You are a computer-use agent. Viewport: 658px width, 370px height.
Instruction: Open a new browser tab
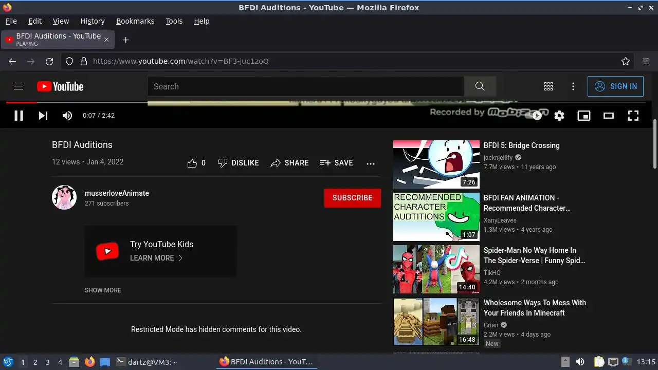pyautogui.click(x=125, y=40)
